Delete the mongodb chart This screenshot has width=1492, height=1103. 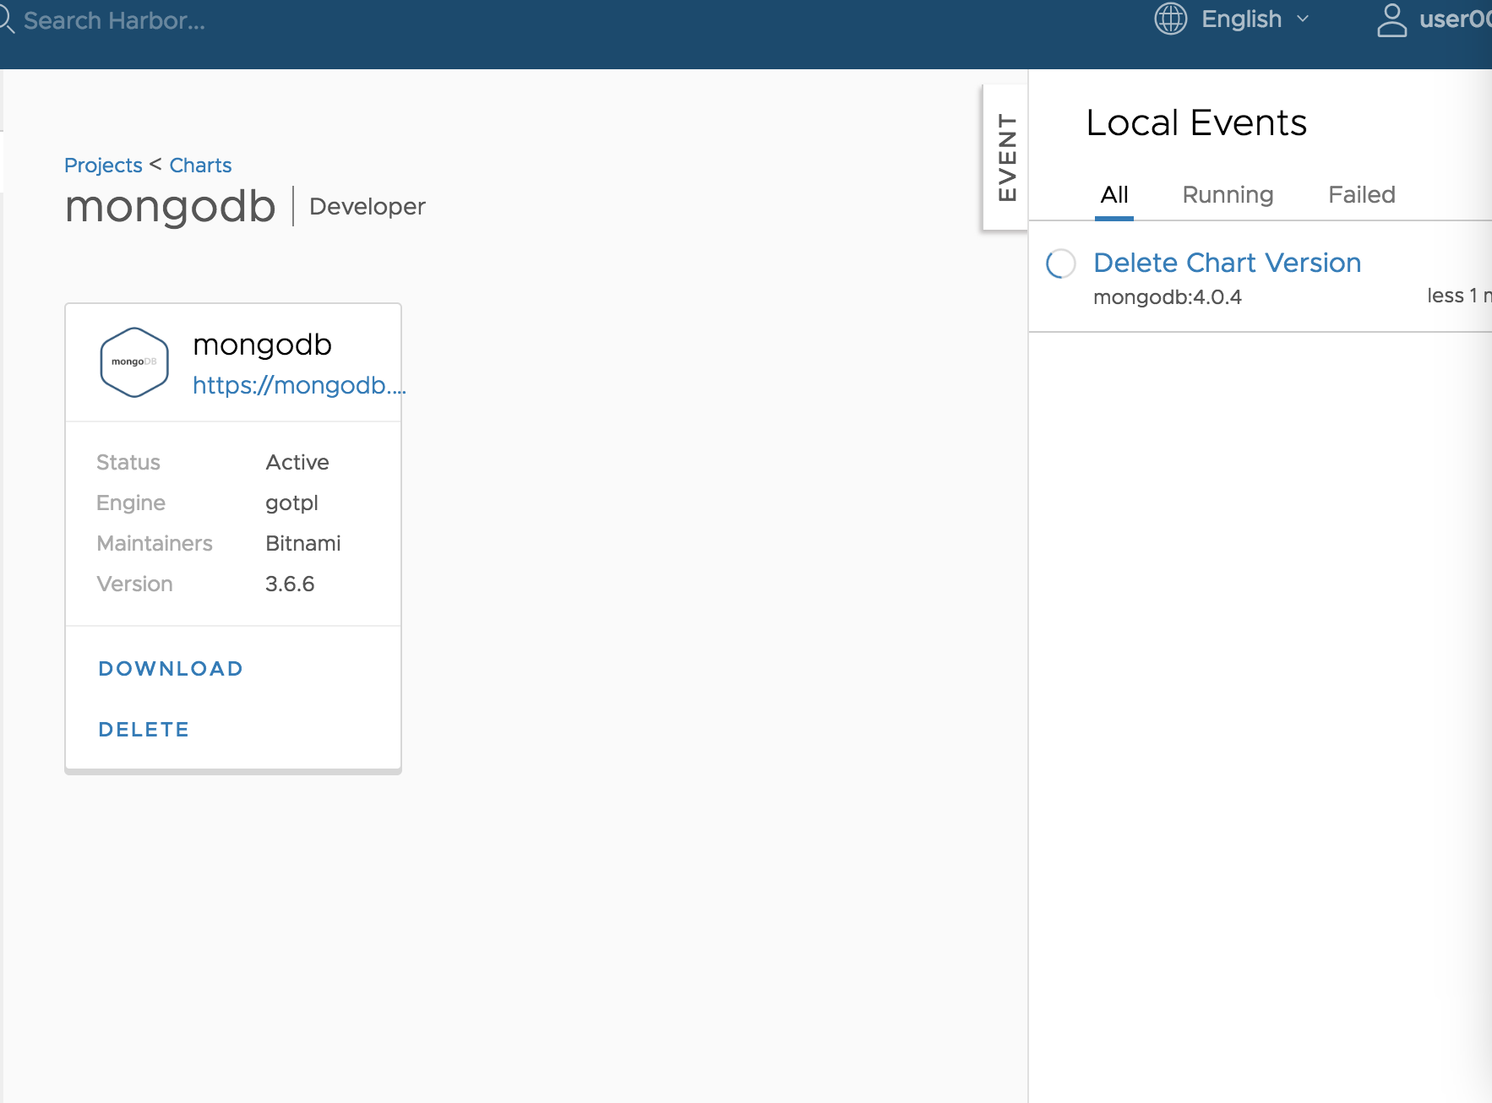pyautogui.click(x=144, y=729)
